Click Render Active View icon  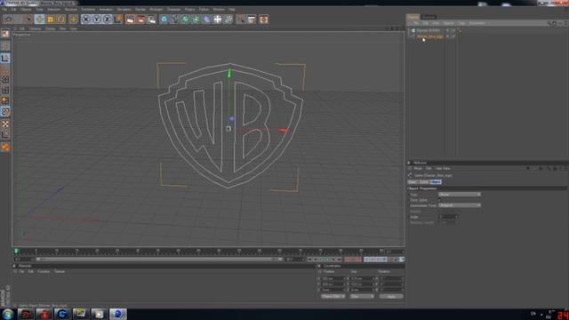(x=130, y=19)
